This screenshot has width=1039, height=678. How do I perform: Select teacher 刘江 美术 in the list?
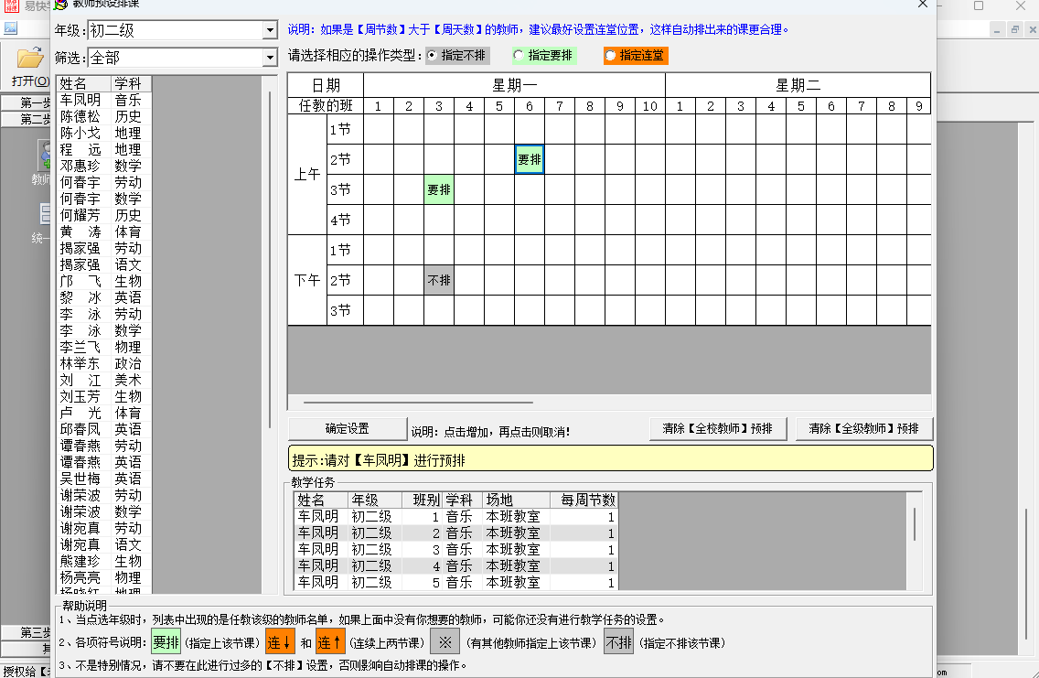coord(104,381)
